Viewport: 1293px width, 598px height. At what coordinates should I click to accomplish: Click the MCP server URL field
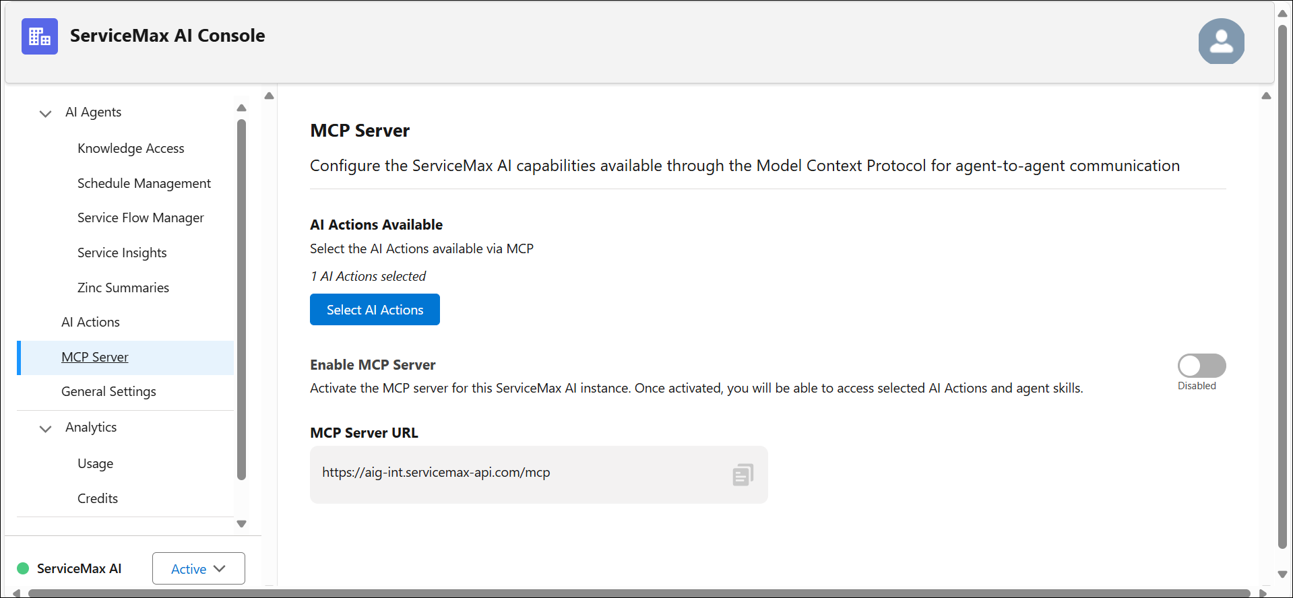click(538, 475)
